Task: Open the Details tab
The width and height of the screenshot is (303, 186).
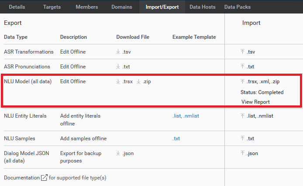Action: pos(17,7)
